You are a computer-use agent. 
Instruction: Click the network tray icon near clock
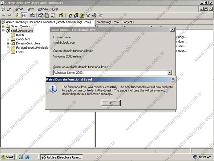coord(195,157)
